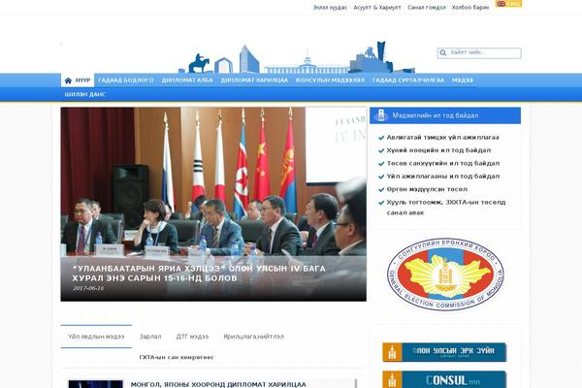Open Хүний нөөцийн ил тод байдал link

[438, 150]
